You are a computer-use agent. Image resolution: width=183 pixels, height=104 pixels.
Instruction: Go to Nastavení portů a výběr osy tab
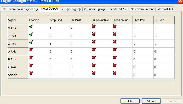[x=20, y=9]
